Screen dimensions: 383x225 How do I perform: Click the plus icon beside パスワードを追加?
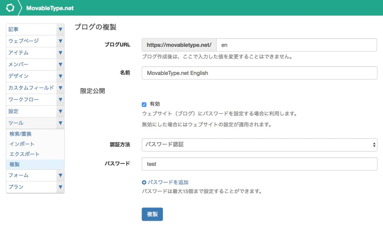144,183
